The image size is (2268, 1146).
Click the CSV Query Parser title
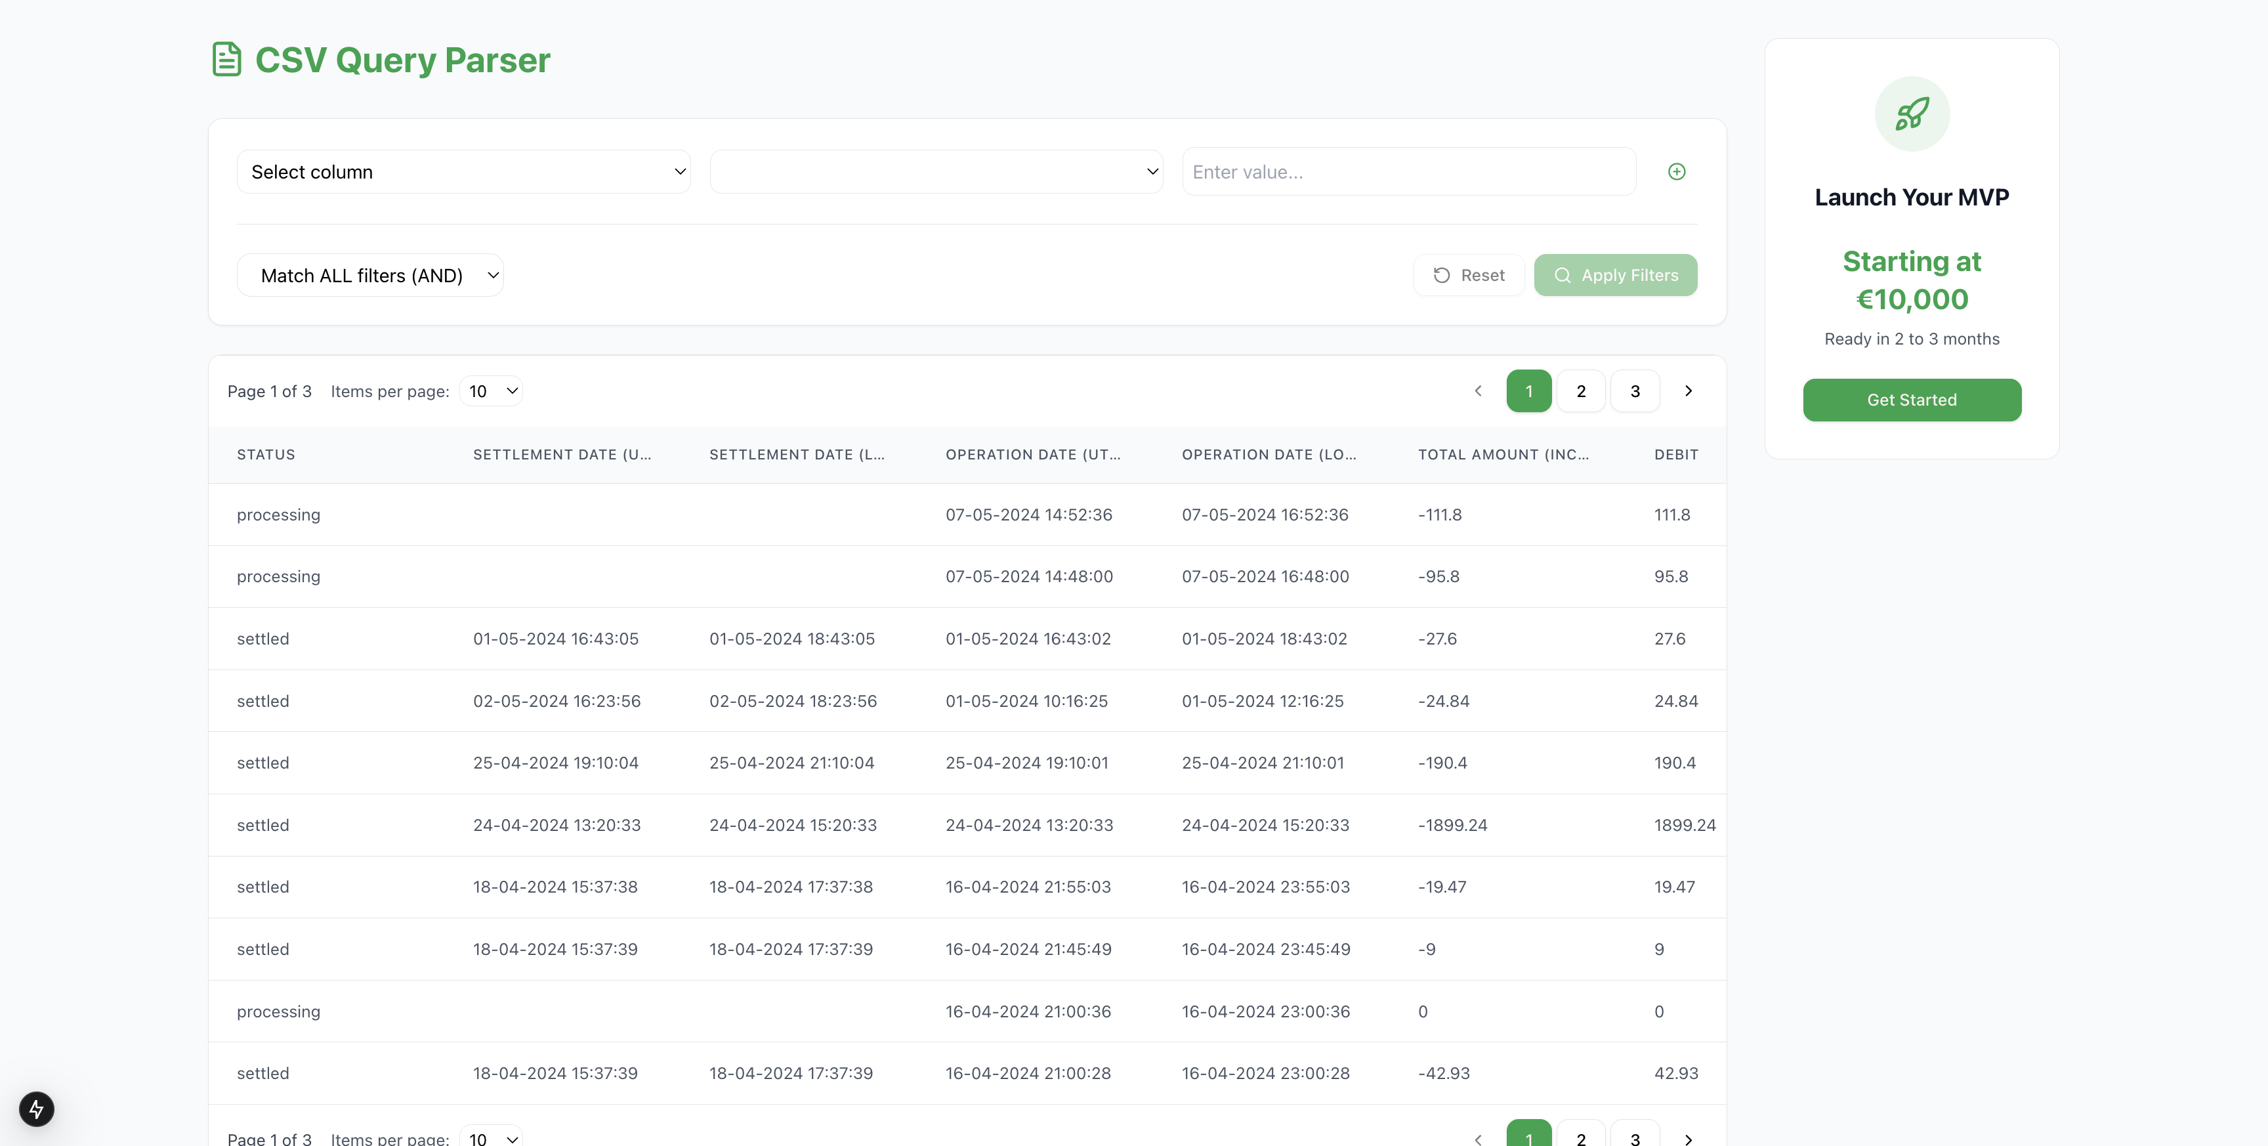[402, 60]
